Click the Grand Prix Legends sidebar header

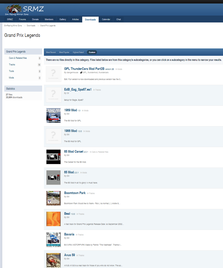(x=23, y=51)
